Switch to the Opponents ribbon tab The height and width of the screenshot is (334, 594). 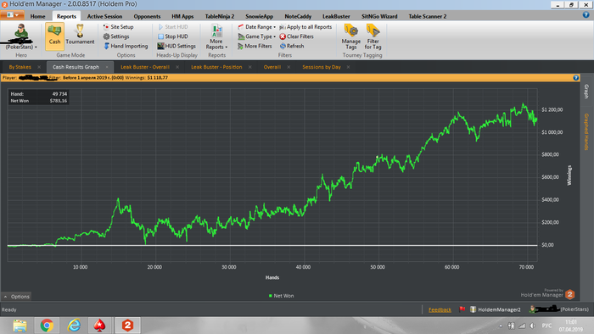click(x=147, y=16)
